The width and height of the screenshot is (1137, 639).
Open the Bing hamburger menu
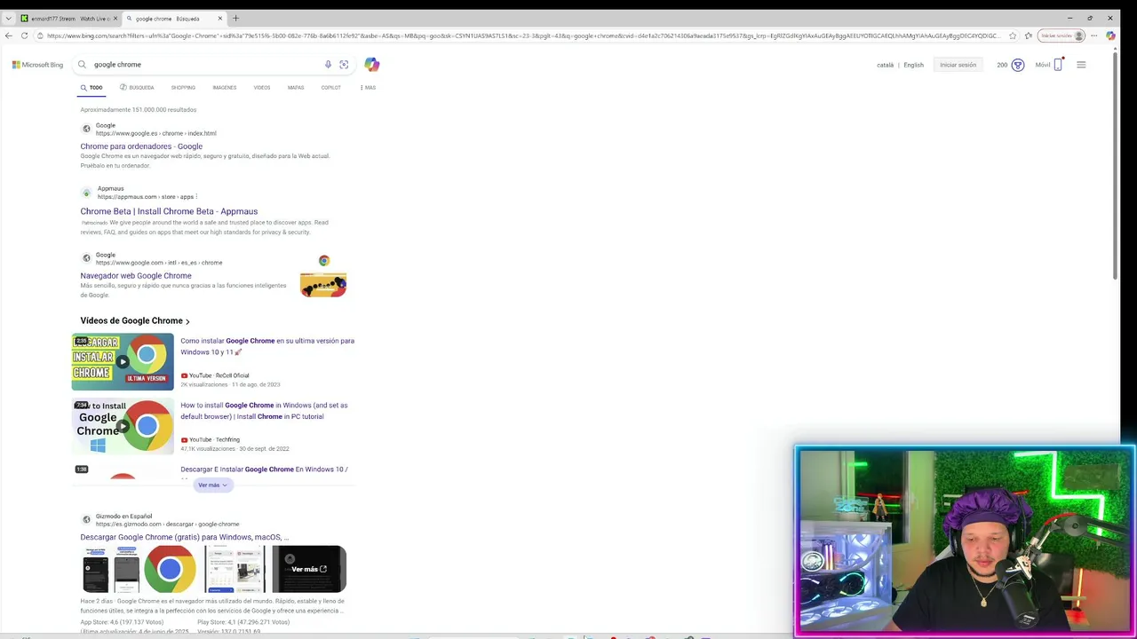tap(1081, 65)
